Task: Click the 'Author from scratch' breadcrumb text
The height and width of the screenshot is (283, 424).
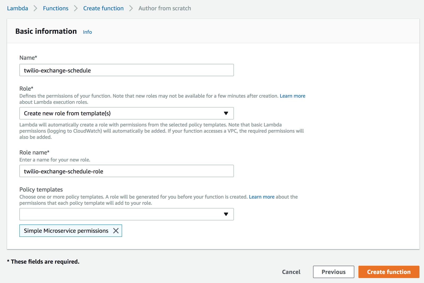Action: pyautogui.click(x=165, y=8)
